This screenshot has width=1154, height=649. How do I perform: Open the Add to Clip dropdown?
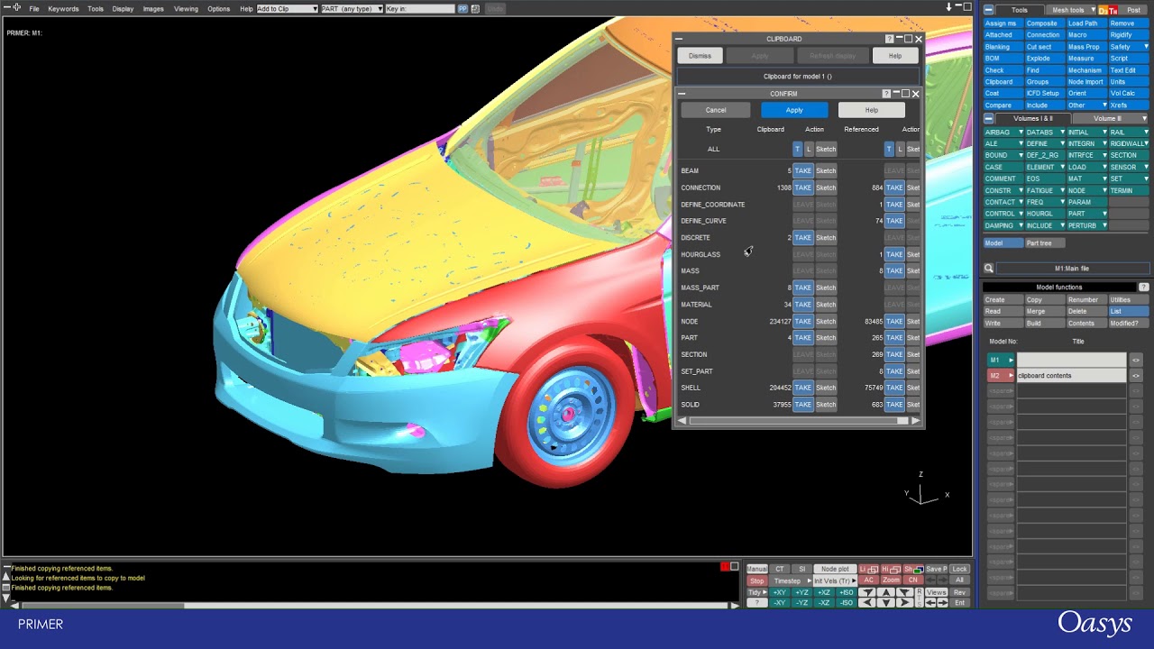click(x=287, y=9)
